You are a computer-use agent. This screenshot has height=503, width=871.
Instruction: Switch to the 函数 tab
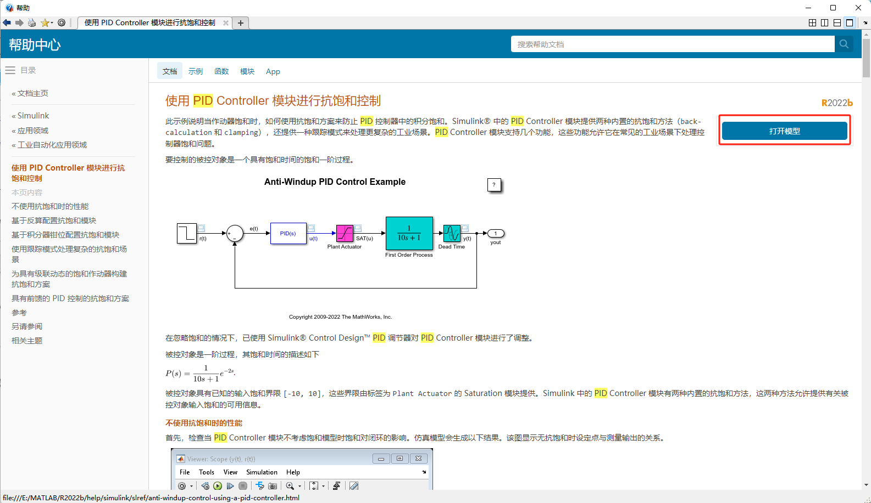click(x=221, y=71)
